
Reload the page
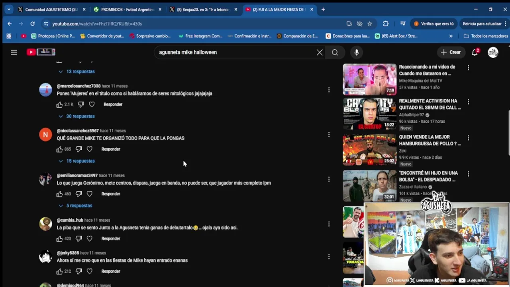click(x=32, y=24)
